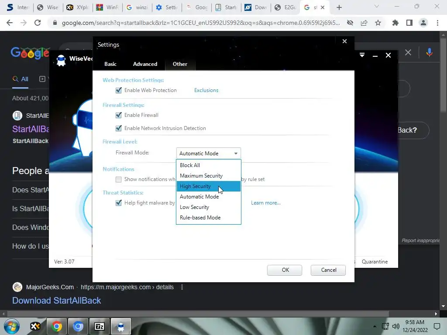
Task: Open Chrome profile avatar icon
Action: pos(423,23)
